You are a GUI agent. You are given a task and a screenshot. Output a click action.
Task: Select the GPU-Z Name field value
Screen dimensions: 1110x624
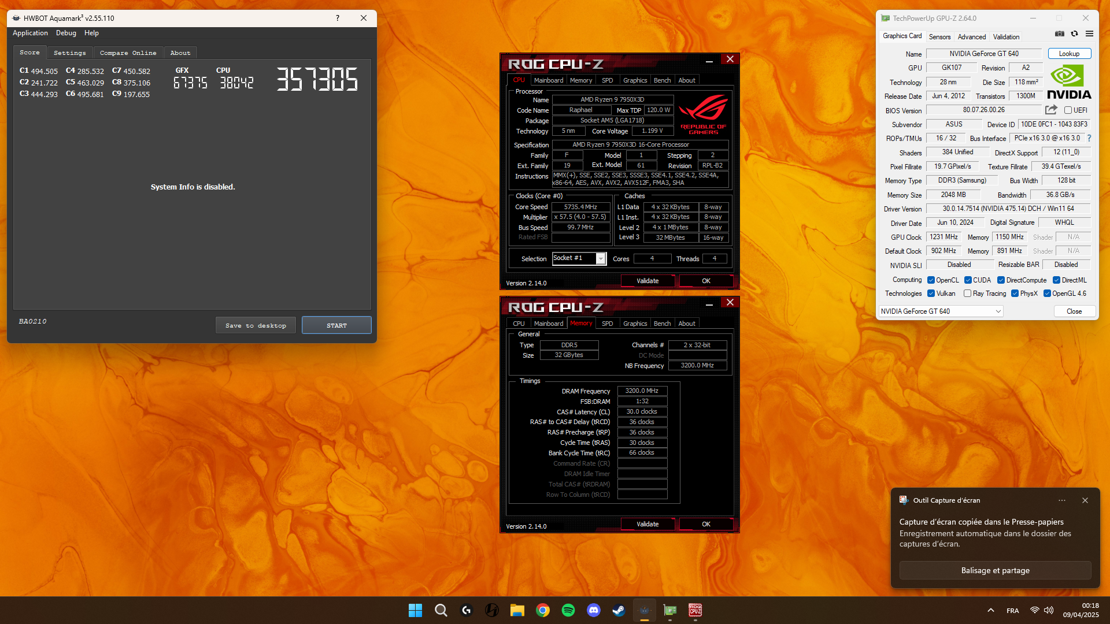[984, 54]
